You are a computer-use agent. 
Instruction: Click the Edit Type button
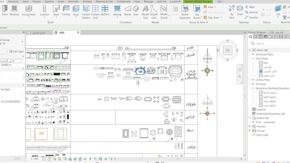tap(16, 51)
